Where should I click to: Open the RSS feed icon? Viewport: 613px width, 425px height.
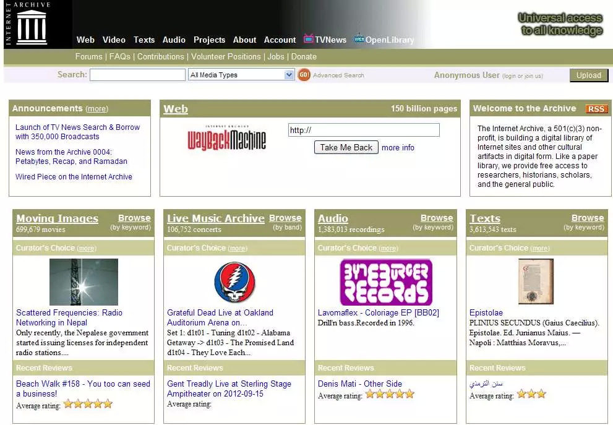tap(596, 109)
